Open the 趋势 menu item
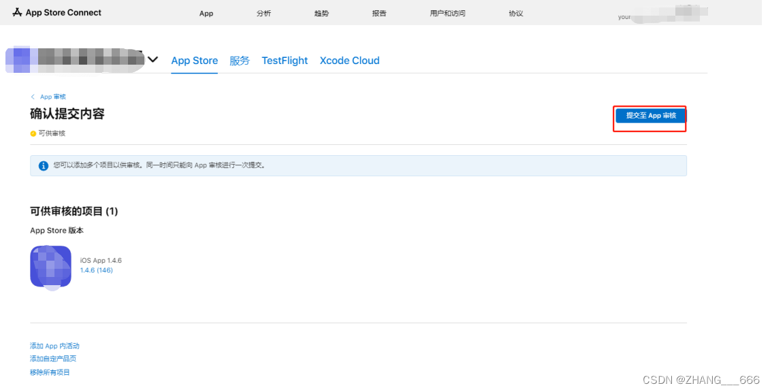This screenshot has width=770, height=392. (321, 13)
